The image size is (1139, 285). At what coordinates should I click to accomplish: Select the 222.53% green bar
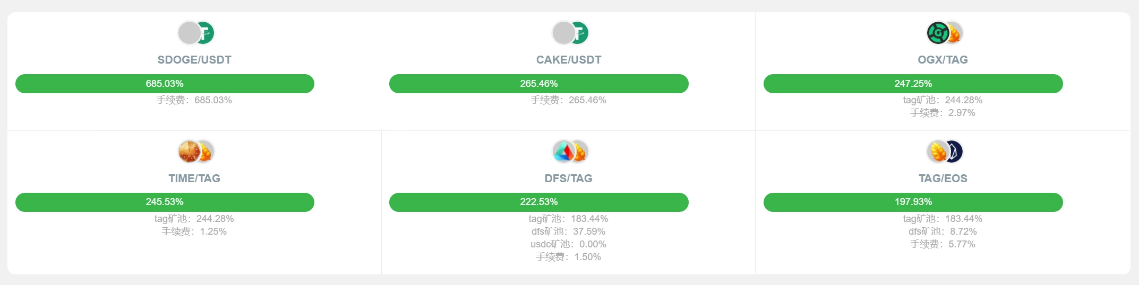pyautogui.click(x=539, y=202)
